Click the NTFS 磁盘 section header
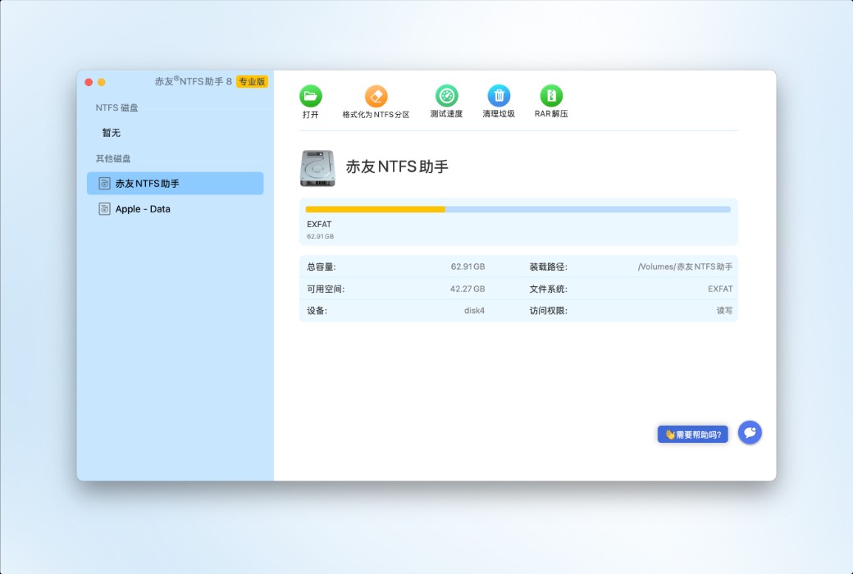This screenshot has width=853, height=574. click(x=117, y=107)
